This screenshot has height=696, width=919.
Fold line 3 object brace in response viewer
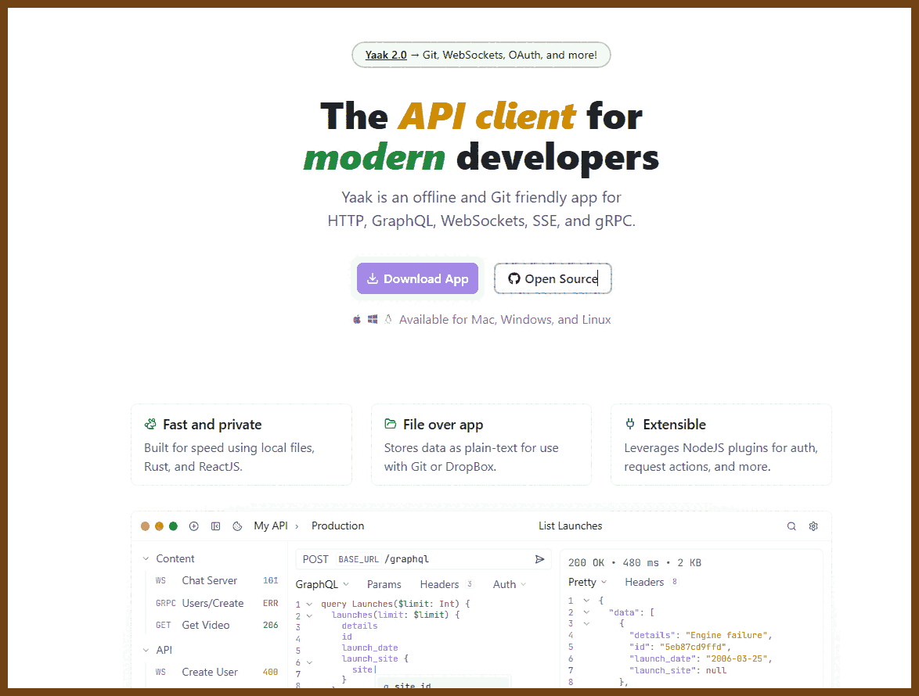pyautogui.click(x=586, y=623)
